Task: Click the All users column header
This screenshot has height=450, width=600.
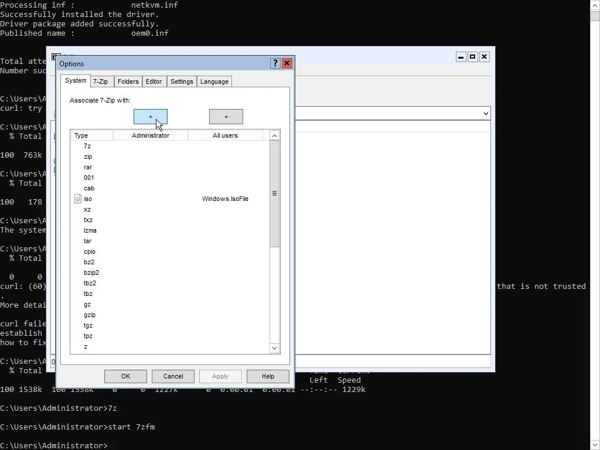Action: coord(226,135)
